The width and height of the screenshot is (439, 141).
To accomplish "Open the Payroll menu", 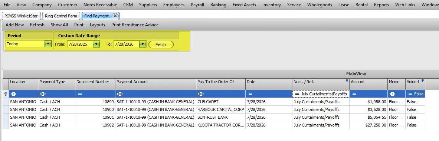I will pyautogui.click(x=197, y=5).
